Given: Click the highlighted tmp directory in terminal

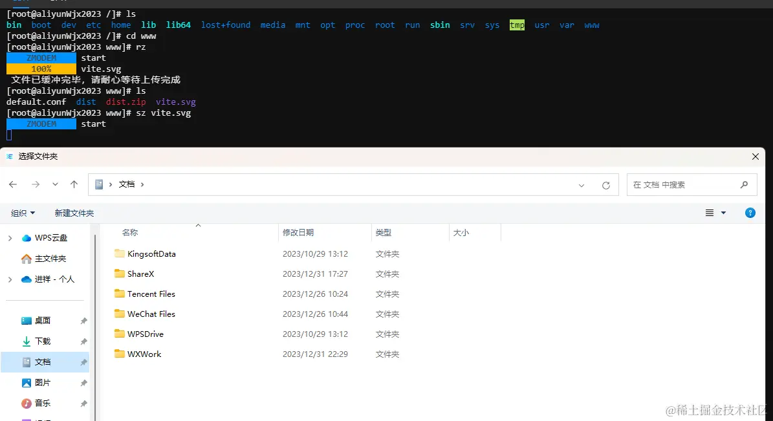Looking at the screenshot, I should [x=517, y=25].
